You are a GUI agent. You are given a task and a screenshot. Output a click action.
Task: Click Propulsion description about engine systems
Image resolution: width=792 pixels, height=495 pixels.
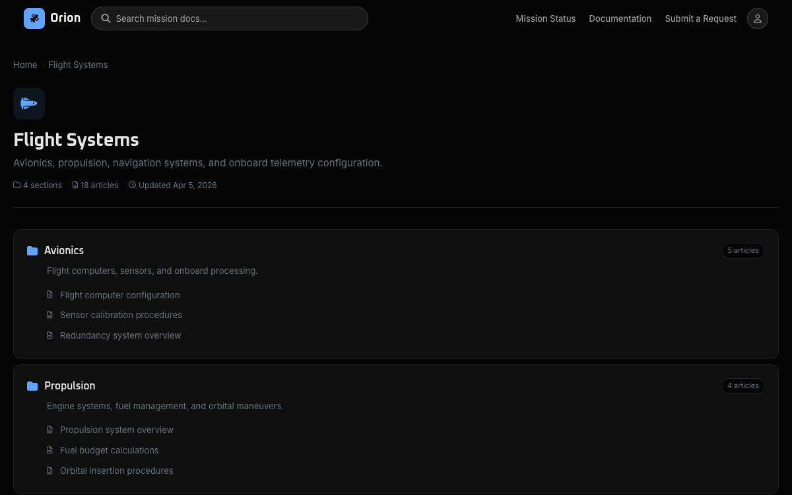(x=165, y=406)
